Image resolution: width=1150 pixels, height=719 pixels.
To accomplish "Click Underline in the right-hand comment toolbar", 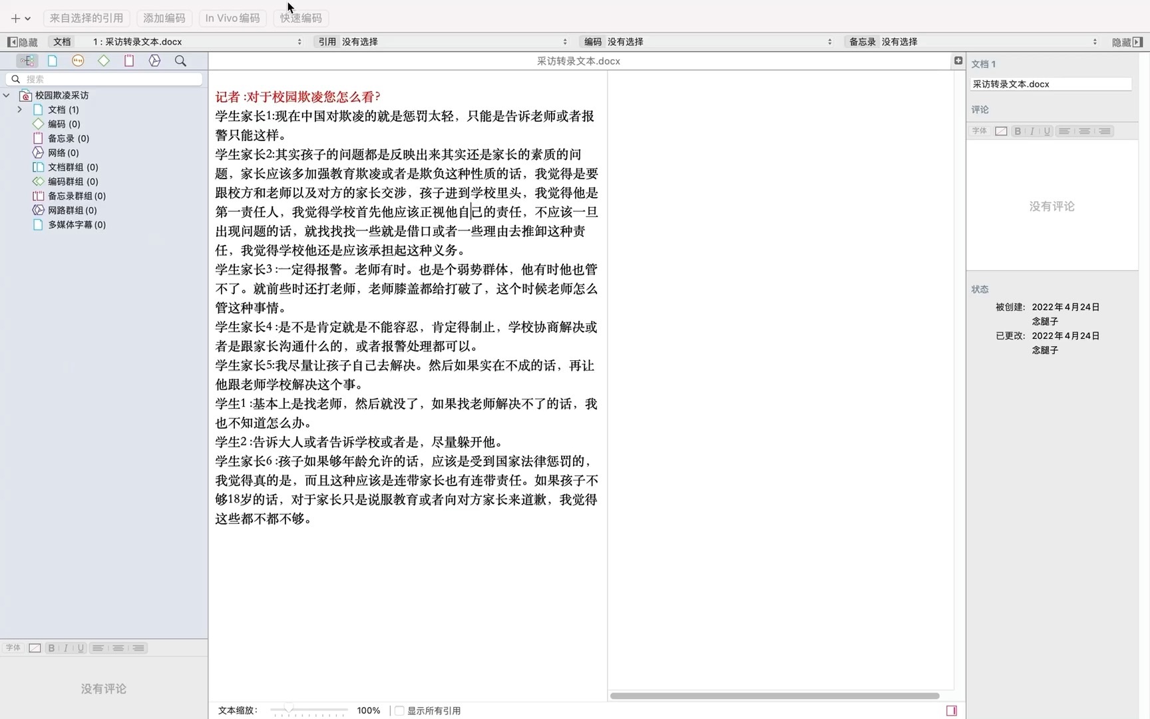I will coord(1047,131).
